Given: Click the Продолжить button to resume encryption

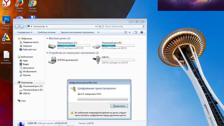Looking at the screenshot, I should [119, 106].
